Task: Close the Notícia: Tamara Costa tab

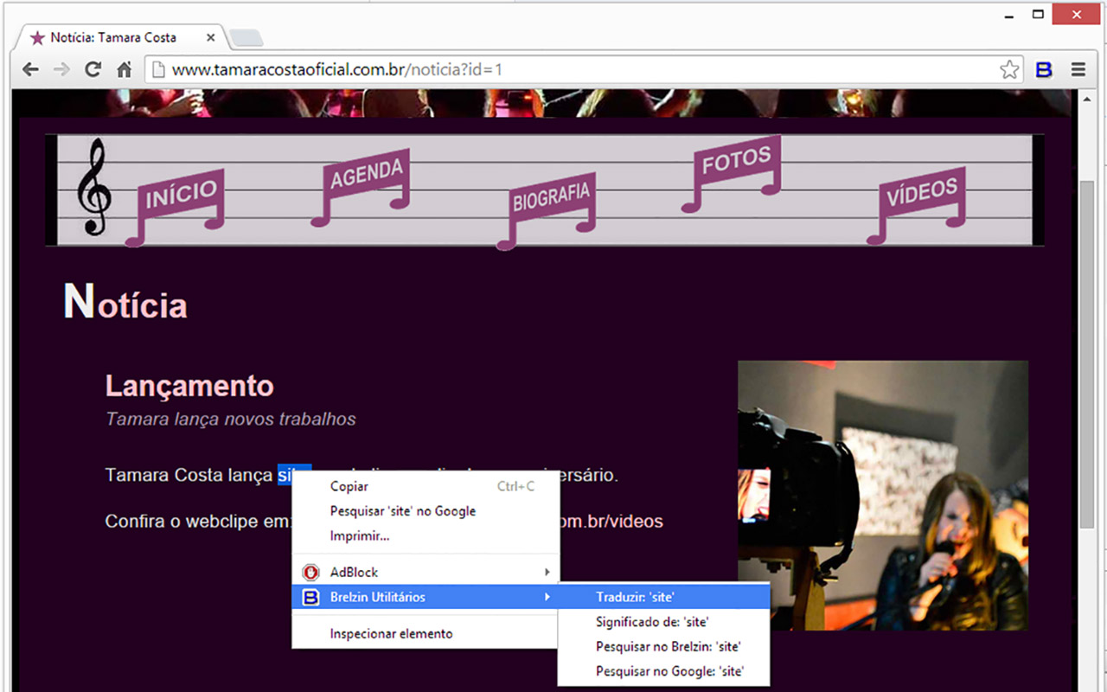Action: coord(210,37)
